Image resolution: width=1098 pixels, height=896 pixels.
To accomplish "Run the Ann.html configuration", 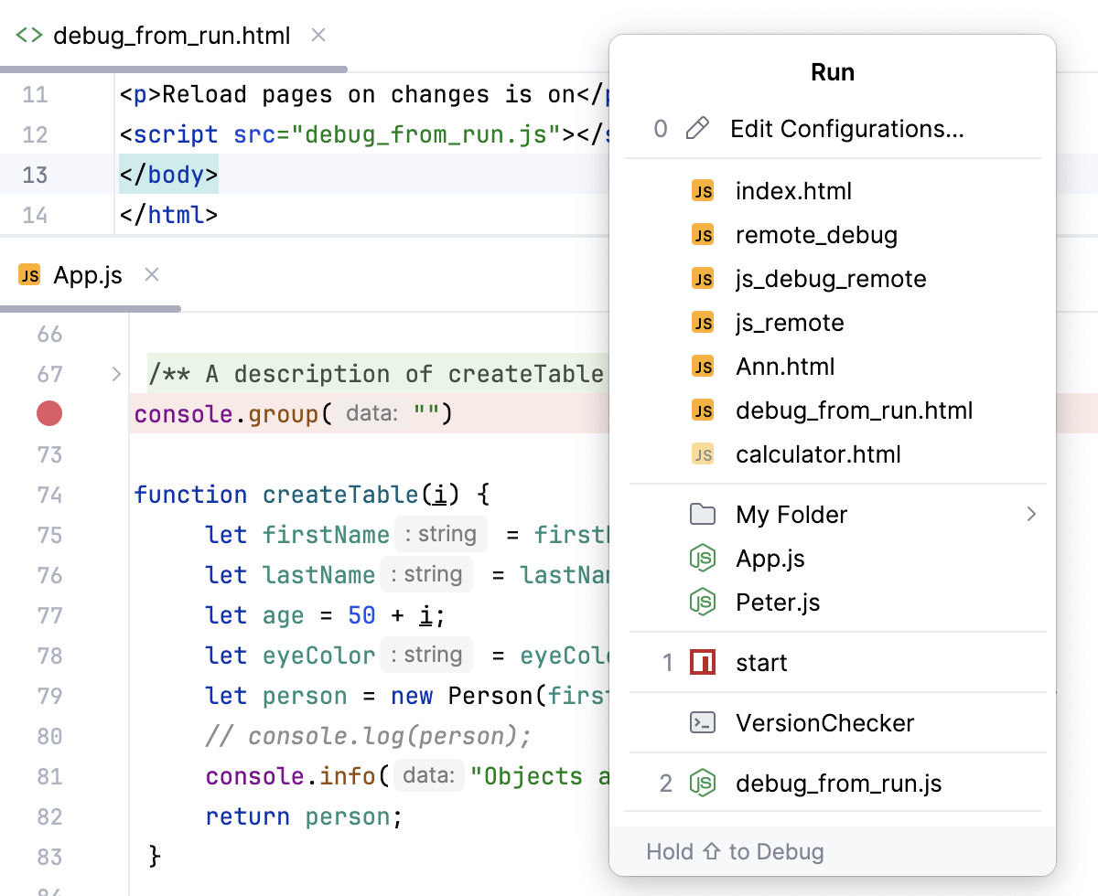I will pyautogui.click(x=785, y=366).
